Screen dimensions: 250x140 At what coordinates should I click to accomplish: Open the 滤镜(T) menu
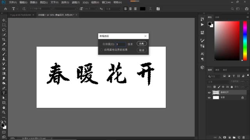click(76, 2)
